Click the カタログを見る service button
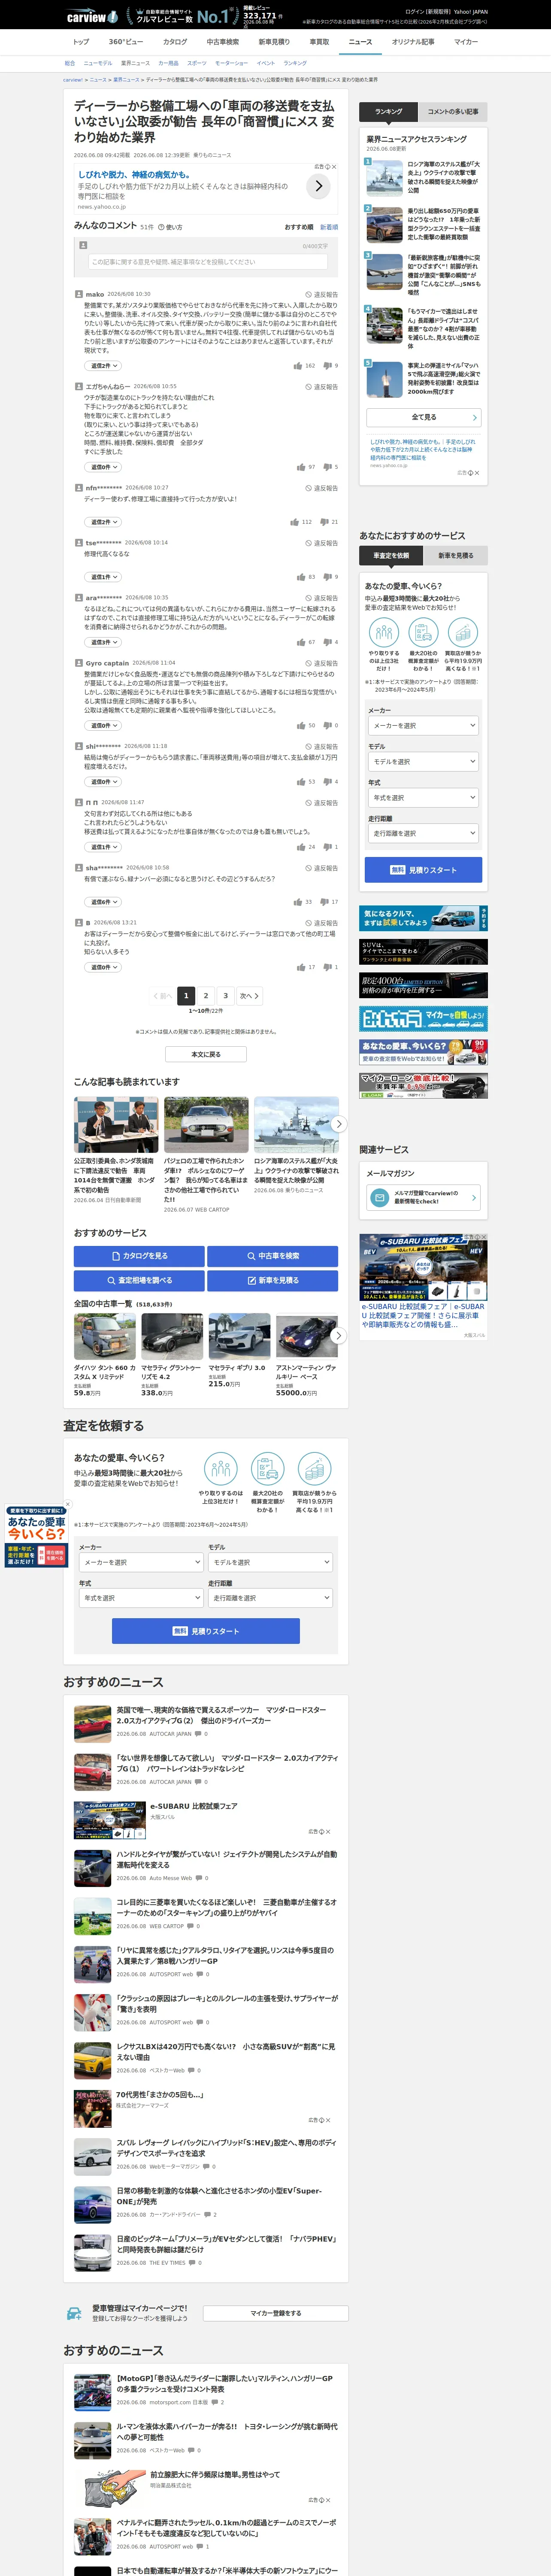This screenshot has width=551, height=2576. tap(139, 1256)
